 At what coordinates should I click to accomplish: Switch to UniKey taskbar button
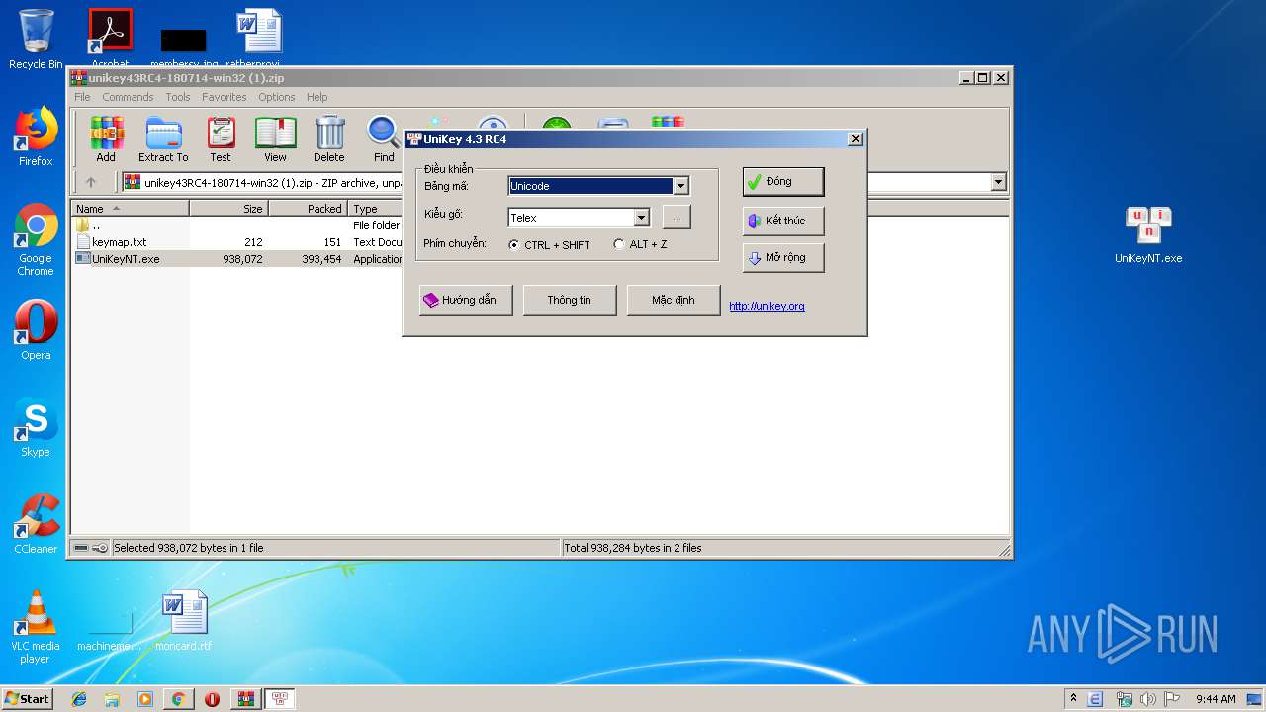click(279, 699)
